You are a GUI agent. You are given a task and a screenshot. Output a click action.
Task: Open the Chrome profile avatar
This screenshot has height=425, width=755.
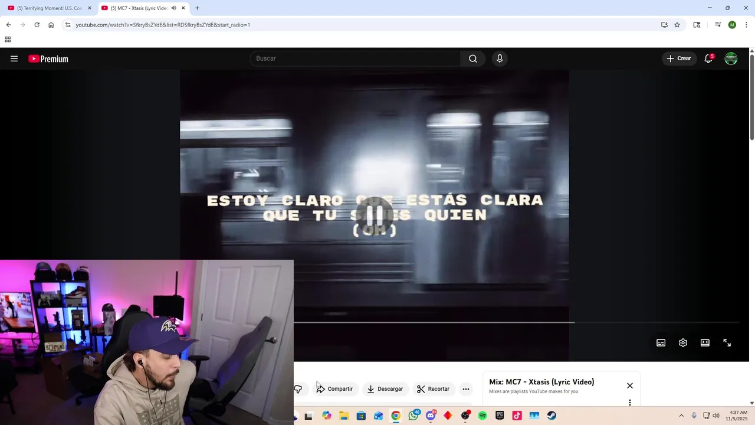click(x=732, y=25)
